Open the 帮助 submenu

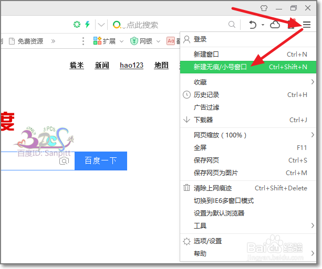[248, 253]
